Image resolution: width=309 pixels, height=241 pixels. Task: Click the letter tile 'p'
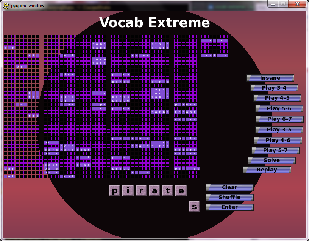coord(115,191)
